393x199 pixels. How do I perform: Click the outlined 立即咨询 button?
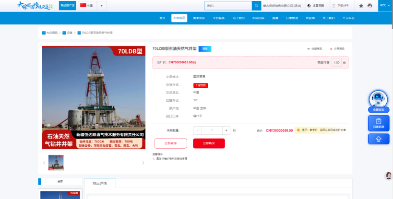tap(171, 143)
